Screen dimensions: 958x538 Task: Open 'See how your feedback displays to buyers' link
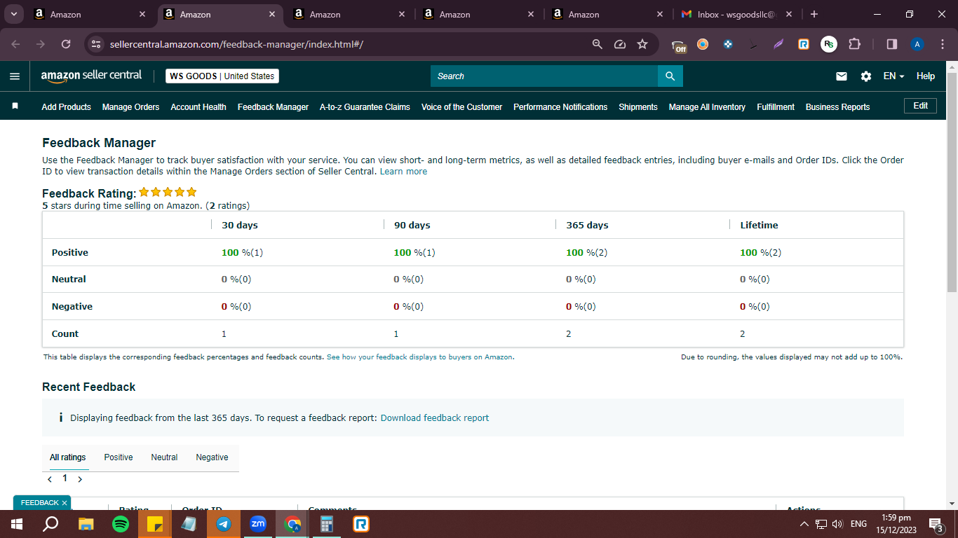[419, 357]
